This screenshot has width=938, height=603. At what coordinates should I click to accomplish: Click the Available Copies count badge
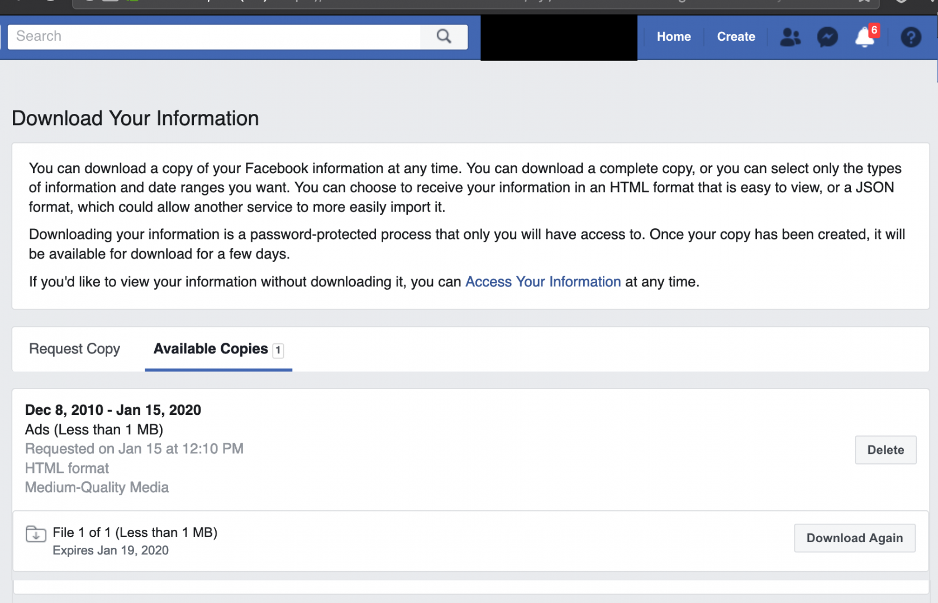(x=278, y=351)
